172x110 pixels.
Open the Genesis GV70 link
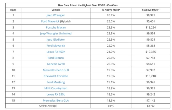coord(56,64)
